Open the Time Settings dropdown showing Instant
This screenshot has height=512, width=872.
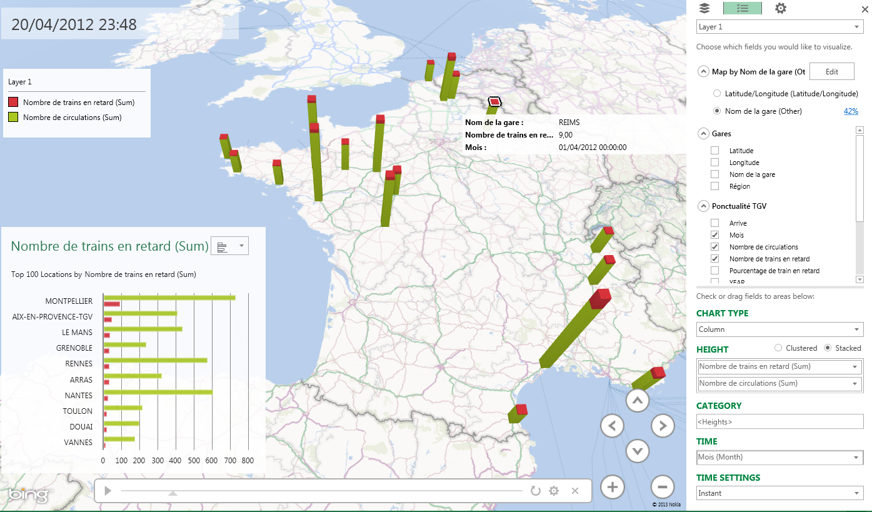click(x=779, y=493)
